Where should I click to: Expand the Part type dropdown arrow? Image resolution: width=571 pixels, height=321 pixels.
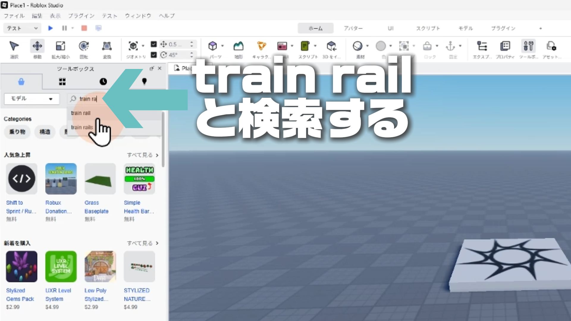point(222,46)
